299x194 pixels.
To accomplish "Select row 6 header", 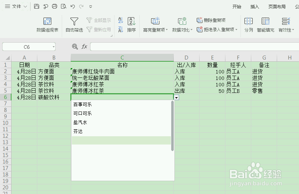I will [x=5, y=97].
